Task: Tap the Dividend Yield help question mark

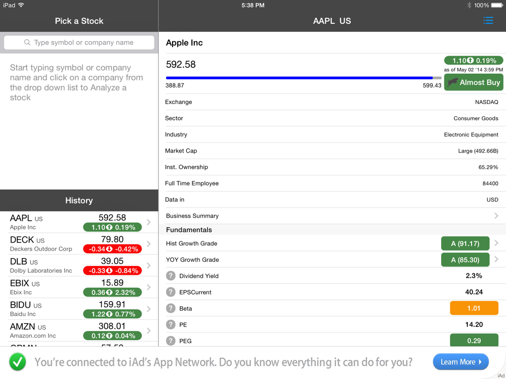Action: (171, 276)
